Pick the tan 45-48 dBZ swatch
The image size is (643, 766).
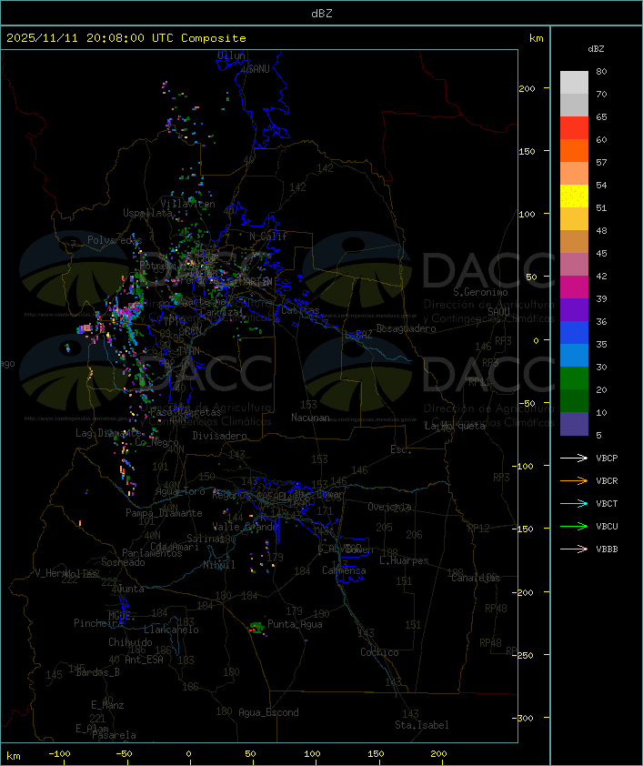[x=574, y=242]
